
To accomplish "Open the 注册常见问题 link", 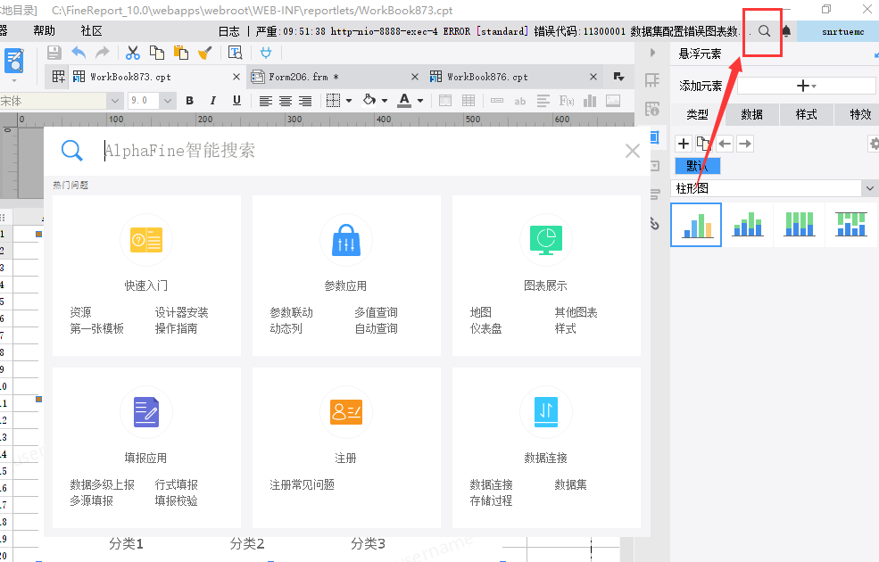I will [303, 484].
